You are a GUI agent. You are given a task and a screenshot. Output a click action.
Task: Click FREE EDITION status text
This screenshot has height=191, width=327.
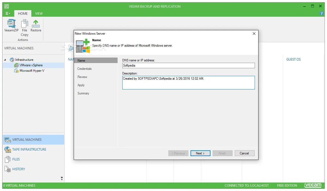click(287, 186)
